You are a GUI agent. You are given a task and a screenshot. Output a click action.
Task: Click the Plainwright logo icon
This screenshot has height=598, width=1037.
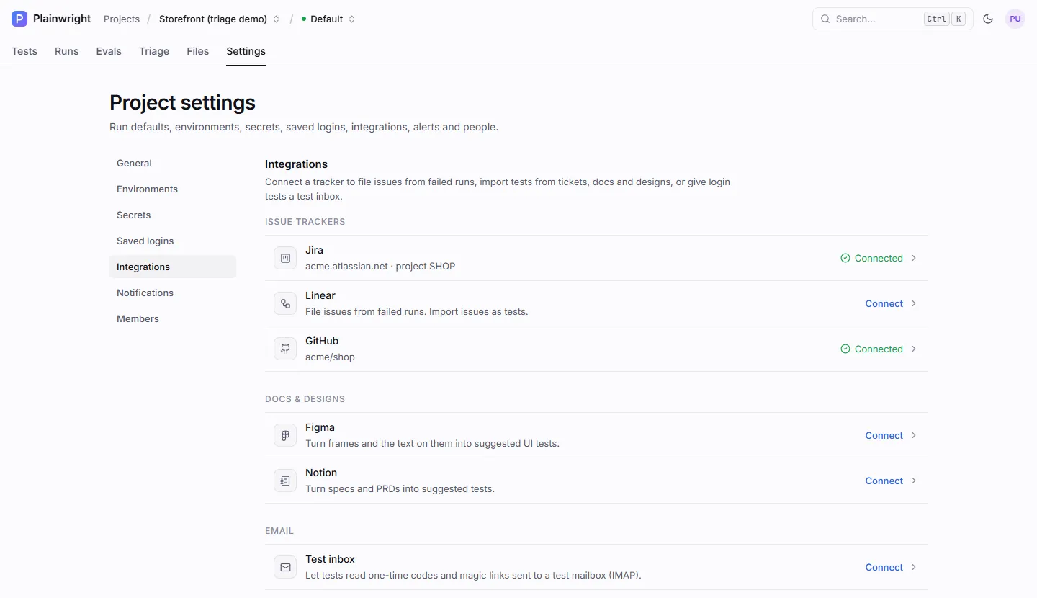(19, 19)
